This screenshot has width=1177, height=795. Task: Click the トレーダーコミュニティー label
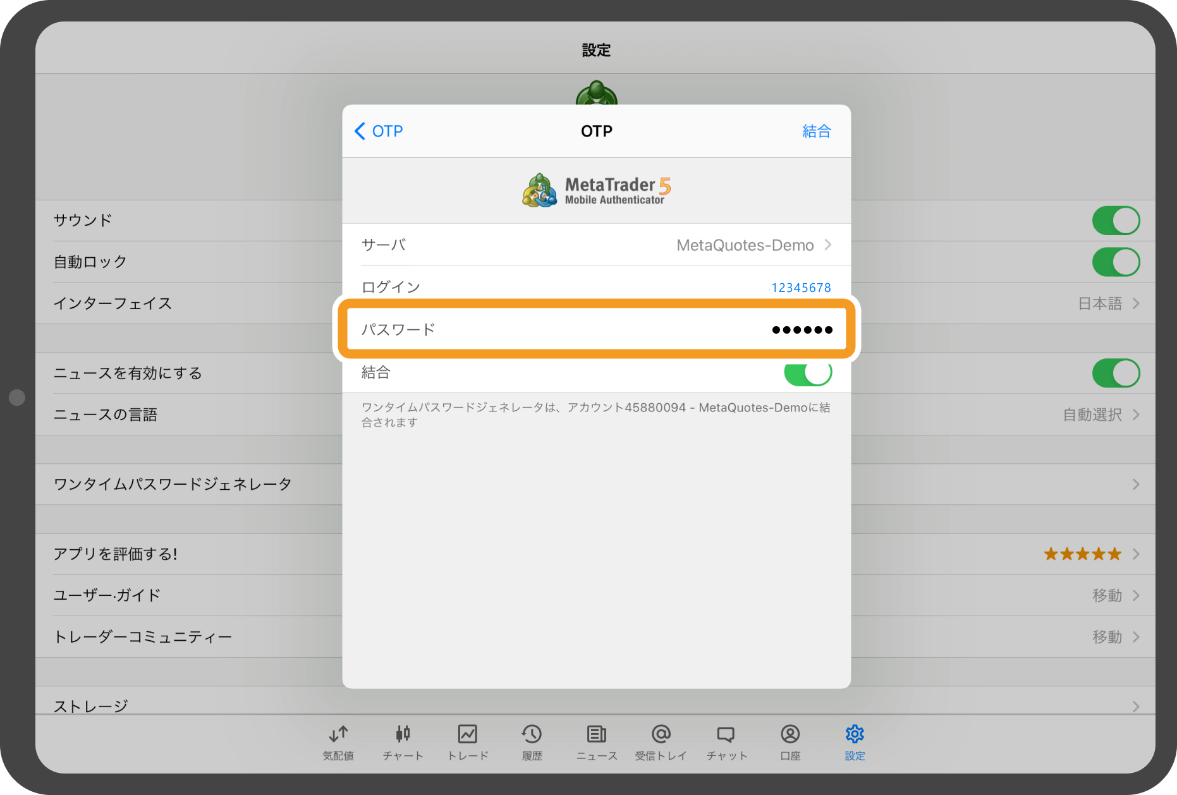pyautogui.click(x=143, y=636)
